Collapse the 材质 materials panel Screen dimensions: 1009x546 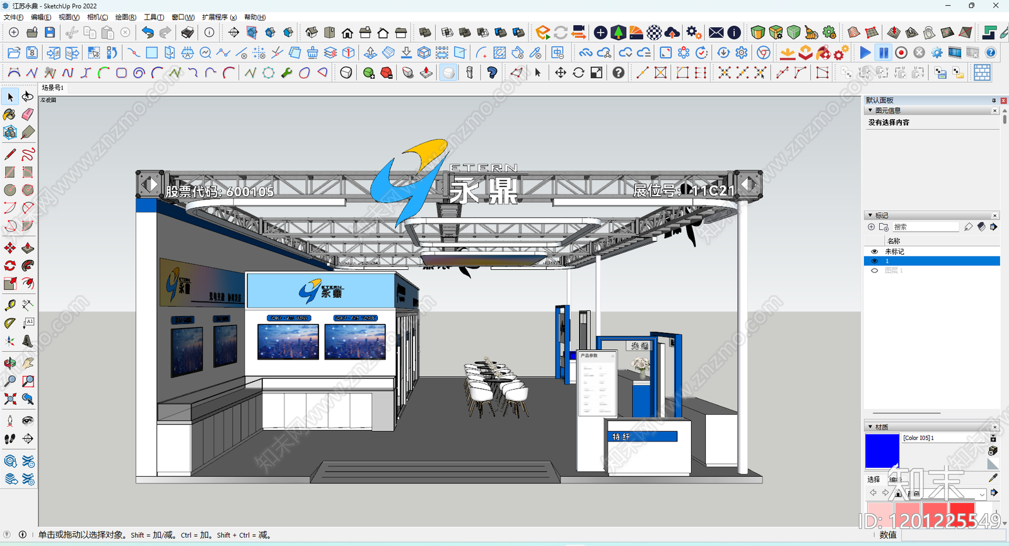[870, 427]
